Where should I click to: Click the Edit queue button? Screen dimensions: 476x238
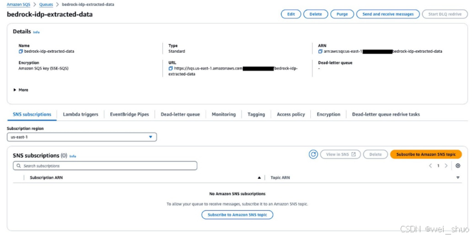[x=291, y=14]
